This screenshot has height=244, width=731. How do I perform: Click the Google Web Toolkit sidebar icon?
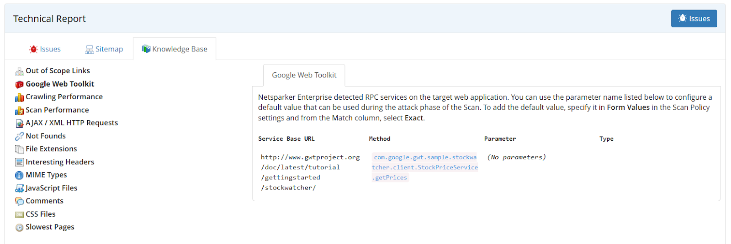click(x=19, y=84)
